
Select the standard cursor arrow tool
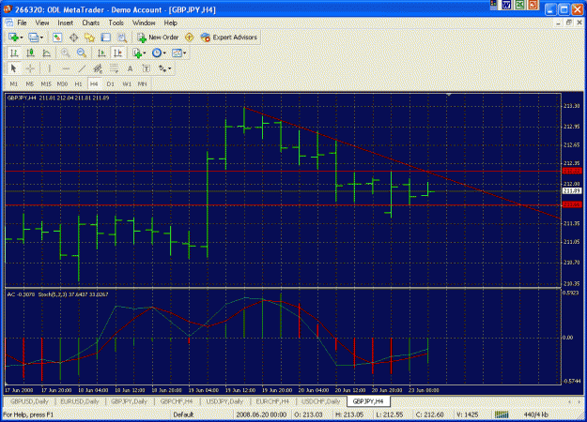pyautogui.click(x=14, y=68)
